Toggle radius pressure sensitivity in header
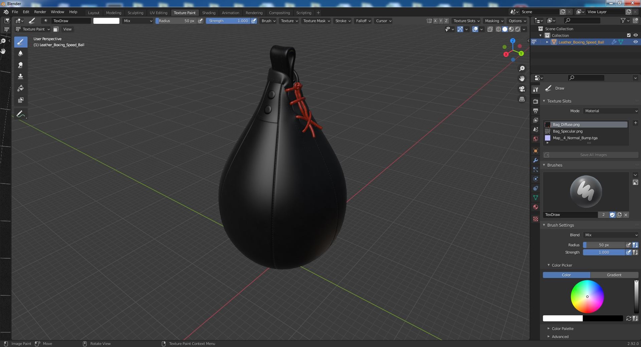641x347 pixels. pos(200,21)
